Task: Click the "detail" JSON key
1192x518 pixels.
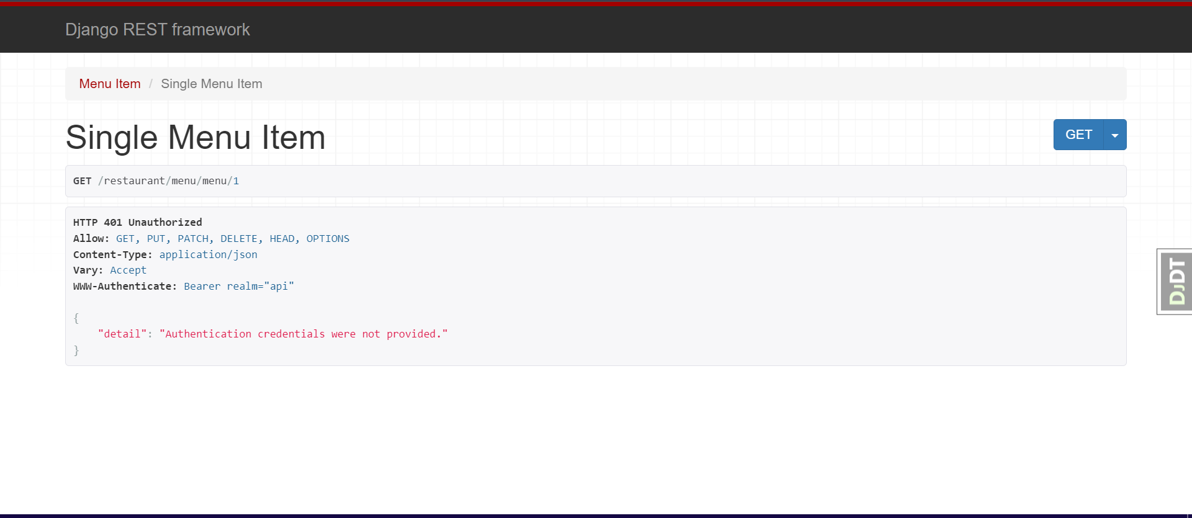Action: [122, 334]
